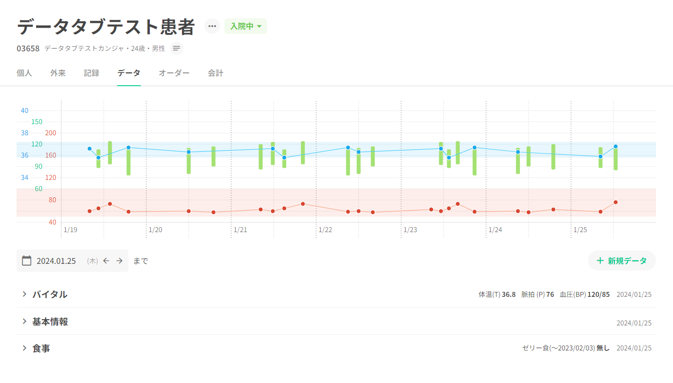Viewport: 673px width, 383px height.
Task: Click the 1/22 date label on the chart
Action: [x=325, y=230]
